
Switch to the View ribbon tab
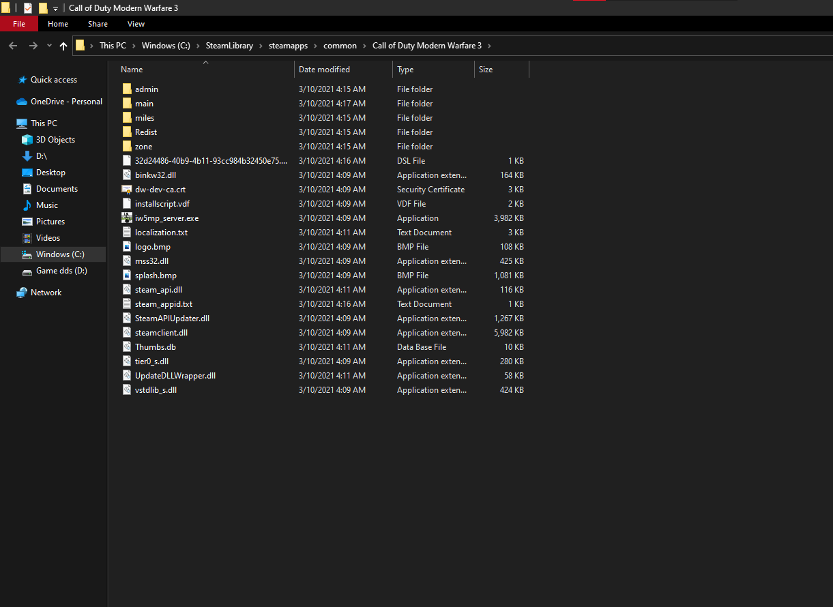tap(136, 24)
